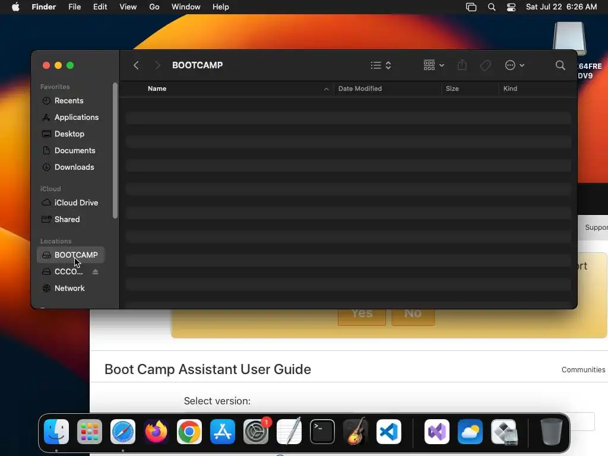Open the ellipsis Action menu in Finder
Viewport: 608px width, 456px height.
(515, 65)
